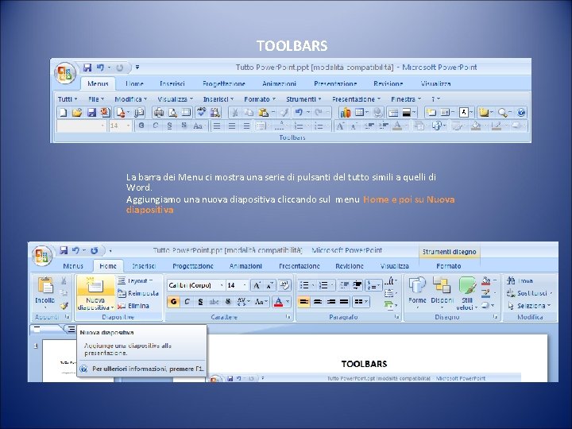The height and width of the screenshot is (429, 572).
Task: Click the shape fill paint bucket icon in the Disegno group
Action: [485, 281]
